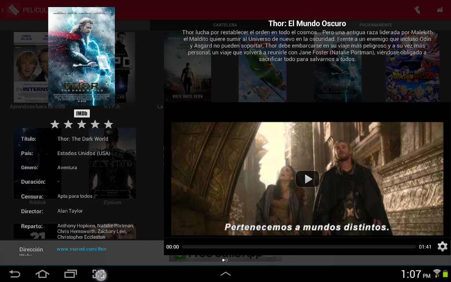Screen dimensions: 451x282
Task: Tap the film ticket app logo
Action: pyautogui.click(x=13, y=10)
